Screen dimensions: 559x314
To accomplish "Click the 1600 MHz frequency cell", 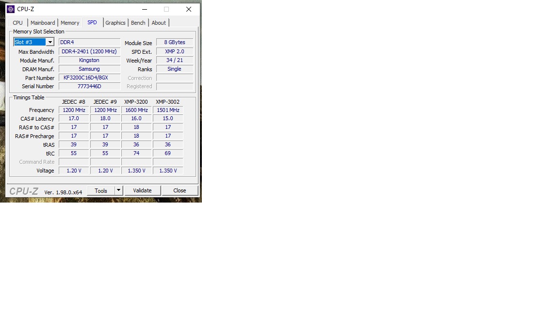I will (136, 110).
